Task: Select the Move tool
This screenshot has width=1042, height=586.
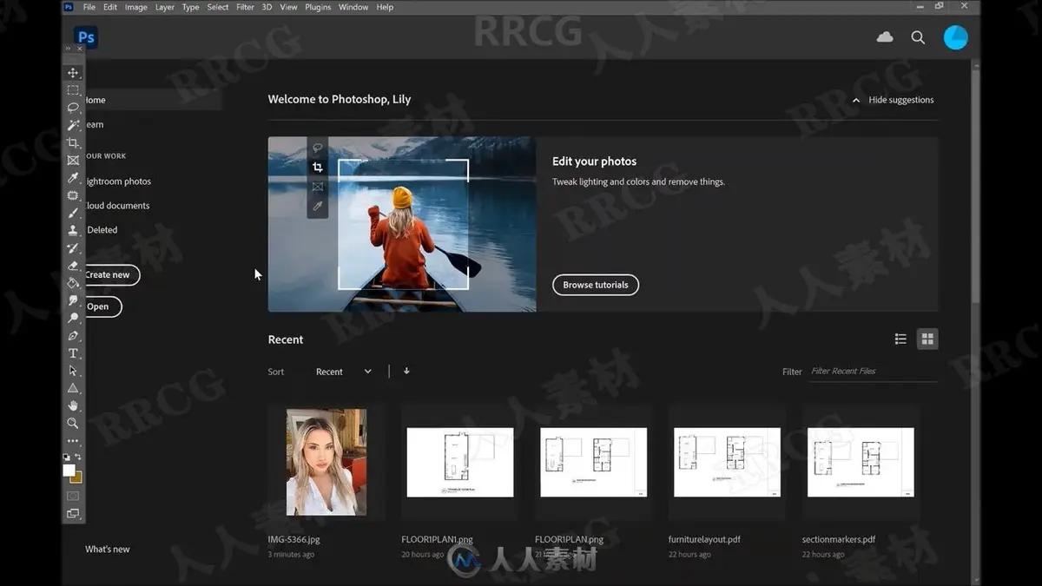Action: [73, 73]
